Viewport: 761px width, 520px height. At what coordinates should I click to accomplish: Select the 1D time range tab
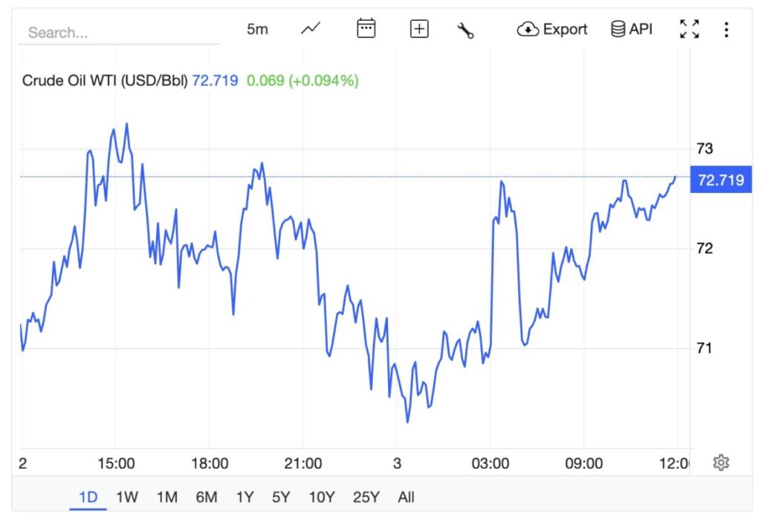(x=88, y=497)
